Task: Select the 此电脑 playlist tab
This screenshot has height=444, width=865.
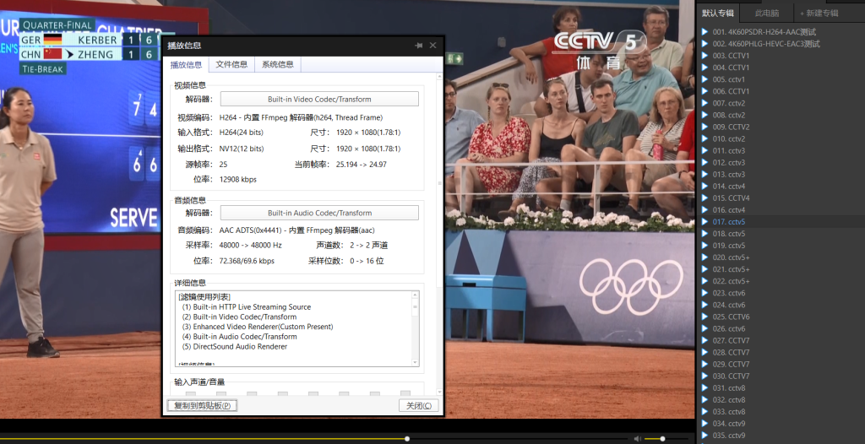Action: pyautogui.click(x=767, y=14)
